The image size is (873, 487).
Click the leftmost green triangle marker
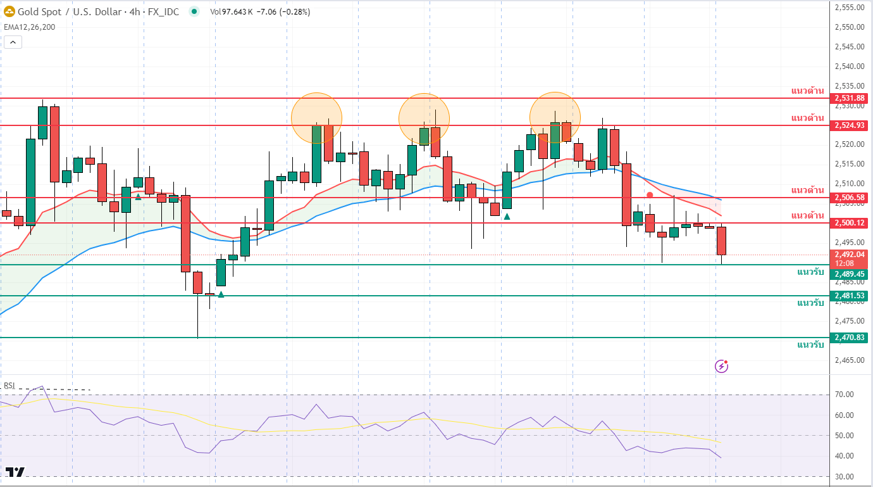138,196
